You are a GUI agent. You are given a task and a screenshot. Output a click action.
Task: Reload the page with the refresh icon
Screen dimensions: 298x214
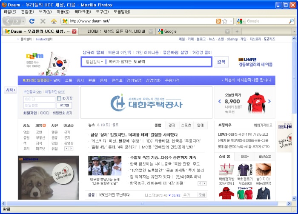click(32, 21)
